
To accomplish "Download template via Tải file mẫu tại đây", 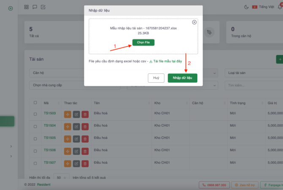I will (x=168, y=61).
